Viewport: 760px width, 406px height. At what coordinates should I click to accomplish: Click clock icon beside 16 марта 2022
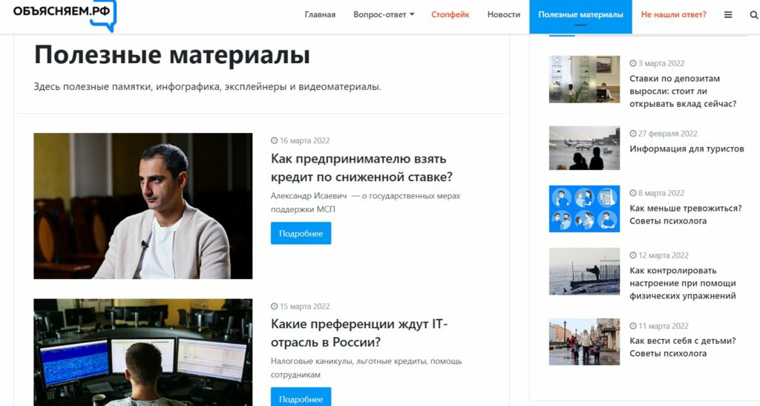tap(275, 140)
